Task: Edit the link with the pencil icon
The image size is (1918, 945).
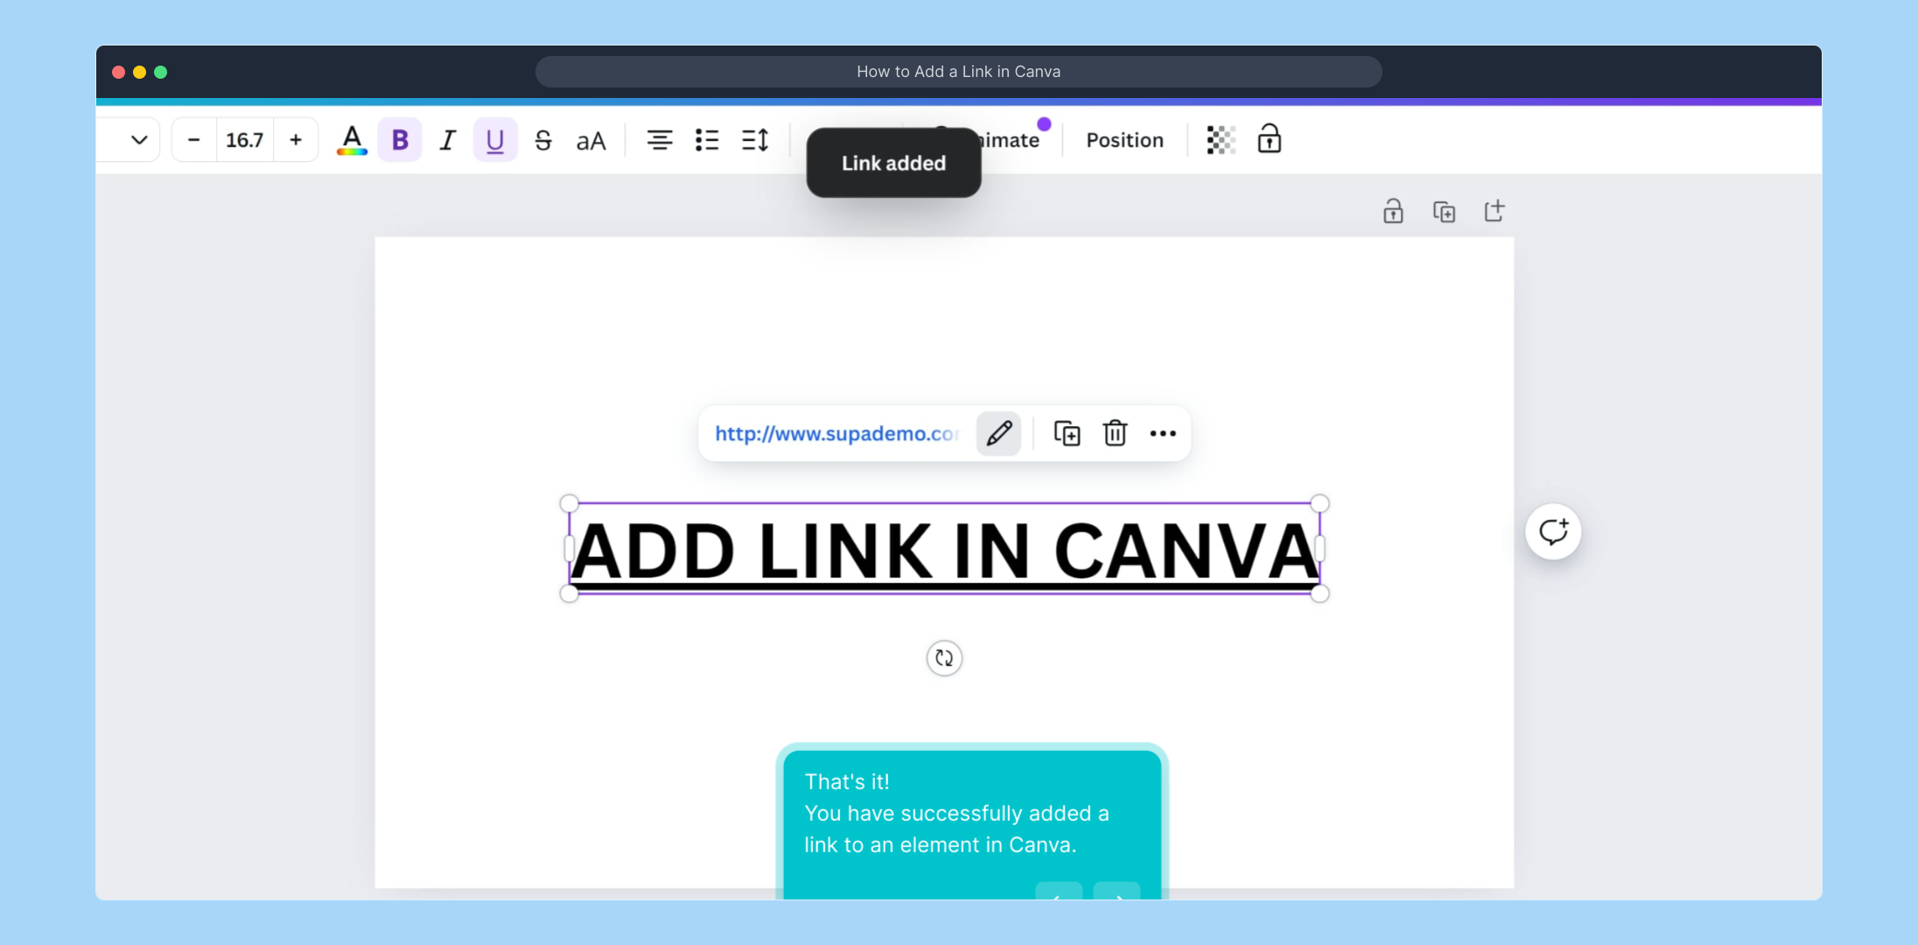Action: tap(998, 433)
